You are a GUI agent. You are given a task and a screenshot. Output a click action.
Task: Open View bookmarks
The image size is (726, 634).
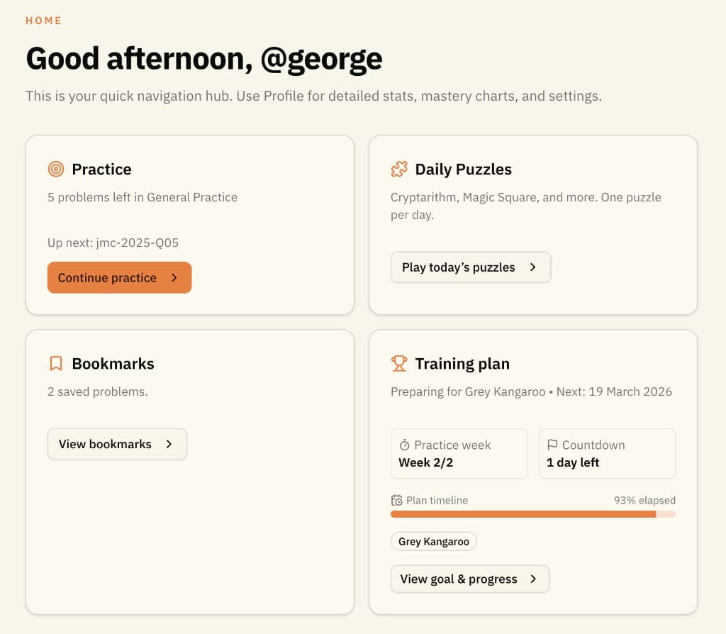[117, 444]
